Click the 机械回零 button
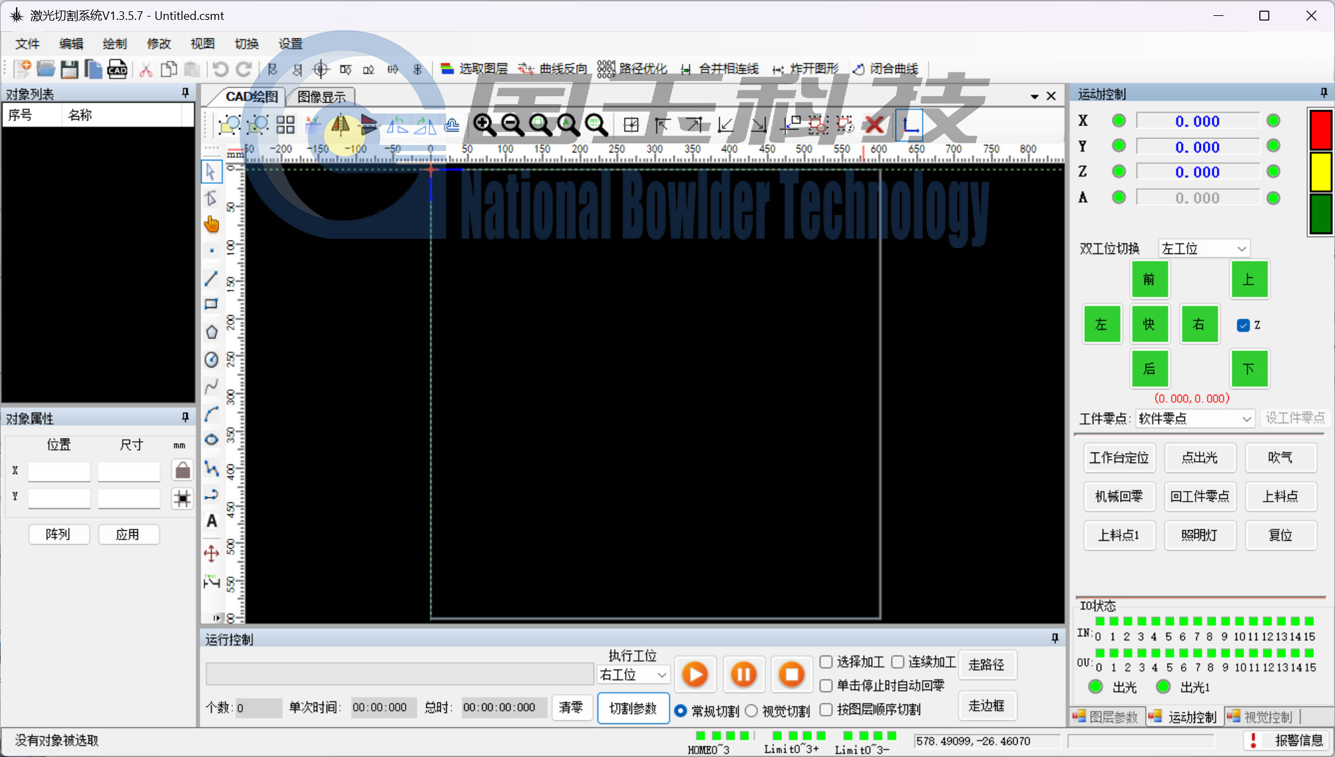The image size is (1335, 757). 1119,496
